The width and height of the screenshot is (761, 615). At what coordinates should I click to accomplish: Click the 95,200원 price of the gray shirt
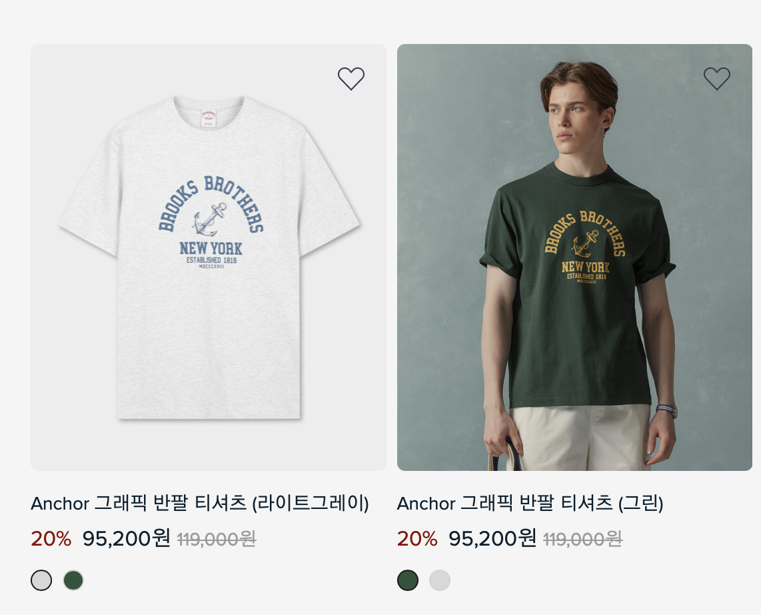coord(126,538)
